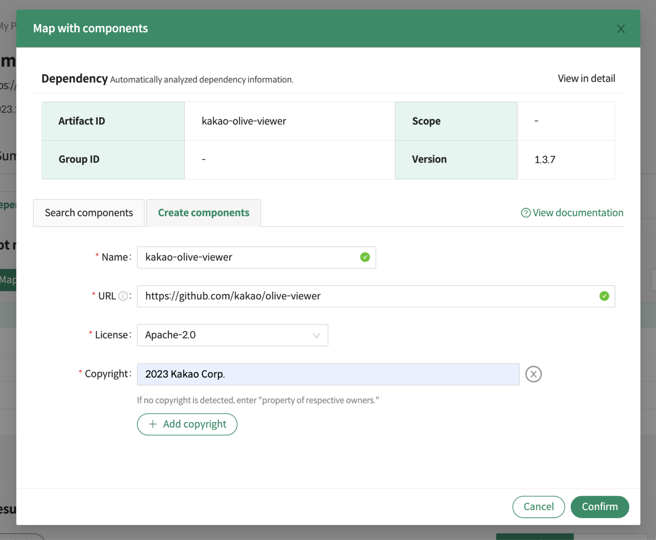Image resolution: width=656 pixels, height=540 pixels.
Task: Click the Map with components title
Action: (91, 28)
